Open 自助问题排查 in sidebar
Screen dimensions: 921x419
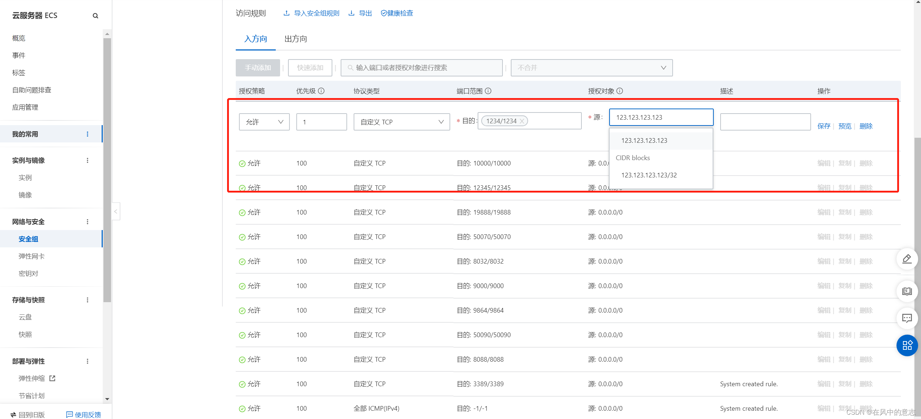(32, 90)
